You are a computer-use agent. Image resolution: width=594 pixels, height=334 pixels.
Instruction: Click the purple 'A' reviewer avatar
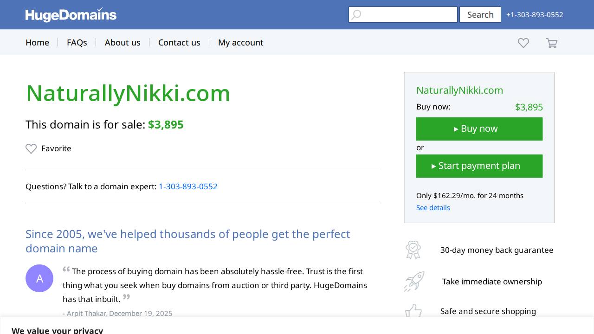pyautogui.click(x=39, y=278)
